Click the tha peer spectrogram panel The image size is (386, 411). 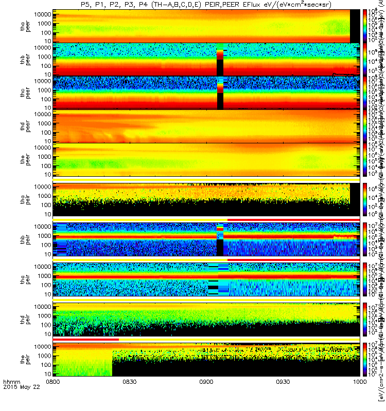[206, 26]
